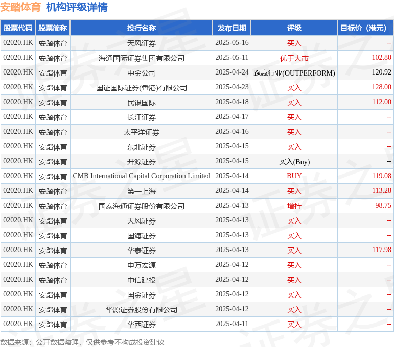Click the 股票简称 column header

(x=53, y=28)
